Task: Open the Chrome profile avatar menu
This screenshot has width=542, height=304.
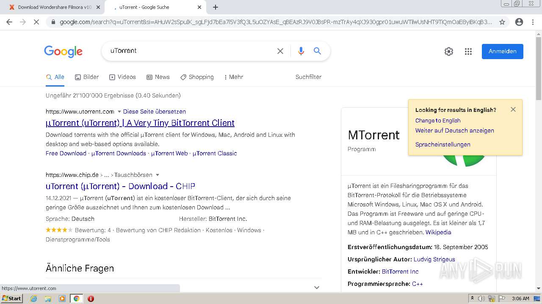Action: pyautogui.click(x=519, y=22)
